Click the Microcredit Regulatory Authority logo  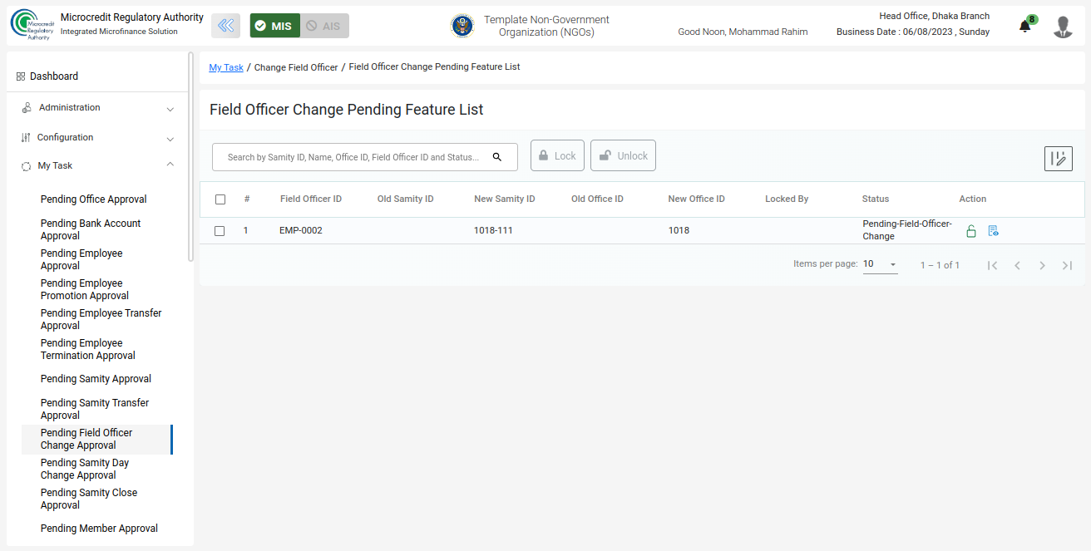pos(32,25)
